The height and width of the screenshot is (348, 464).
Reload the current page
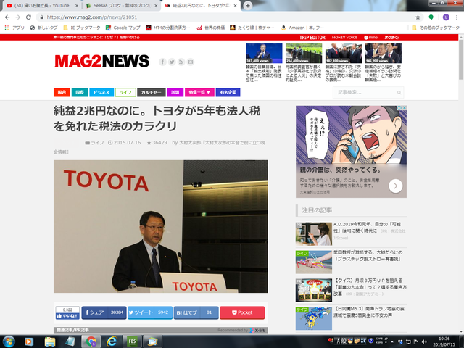click(28, 17)
